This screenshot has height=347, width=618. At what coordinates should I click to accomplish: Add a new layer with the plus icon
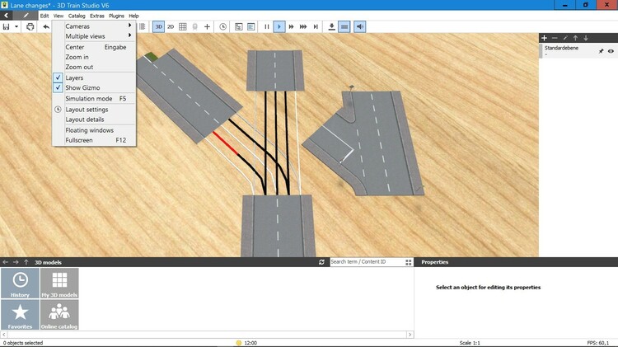(544, 38)
